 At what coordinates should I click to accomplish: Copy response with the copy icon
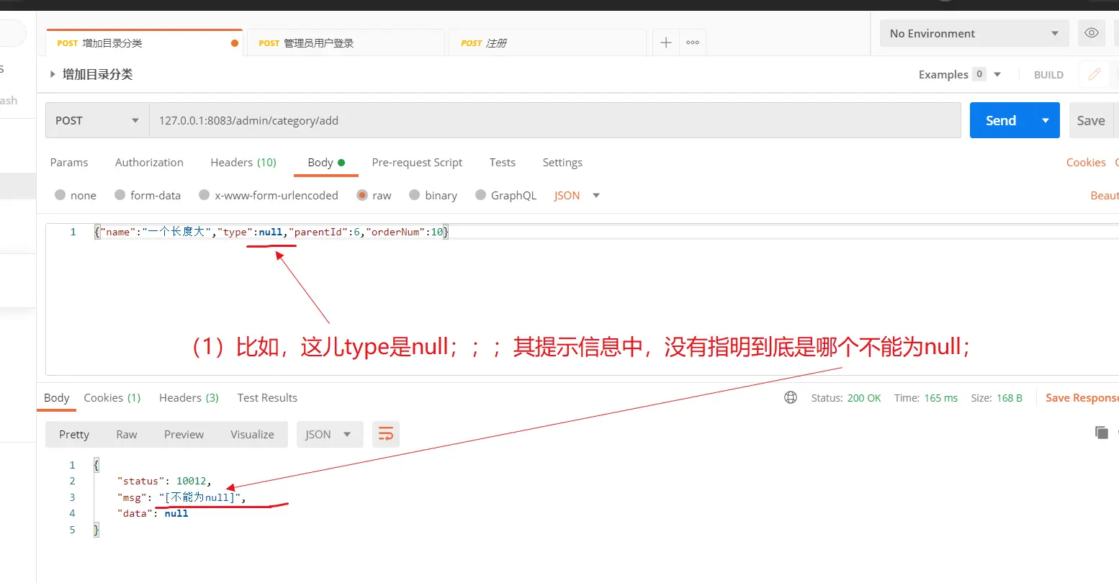point(1101,433)
